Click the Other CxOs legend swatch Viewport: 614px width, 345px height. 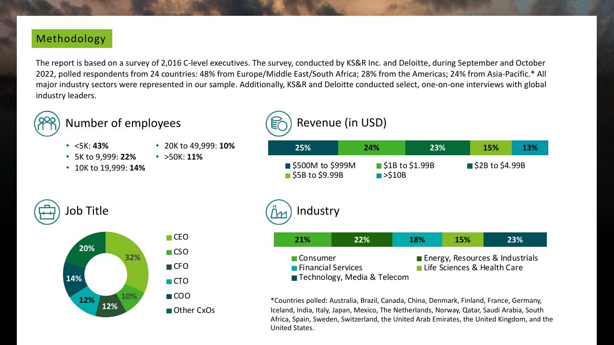pyautogui.click(x=169, y=311)
